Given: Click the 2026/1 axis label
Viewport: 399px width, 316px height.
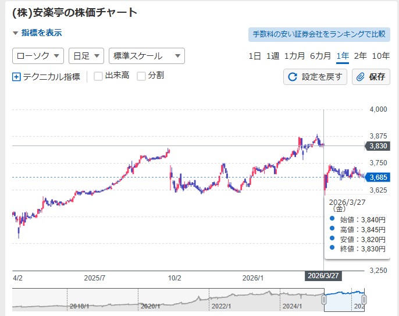Looking at the screenshot, I should 252,278.
